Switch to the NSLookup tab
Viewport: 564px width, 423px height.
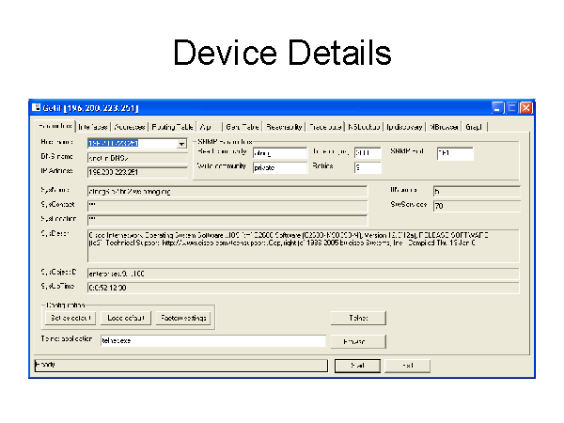pos(364,126)
